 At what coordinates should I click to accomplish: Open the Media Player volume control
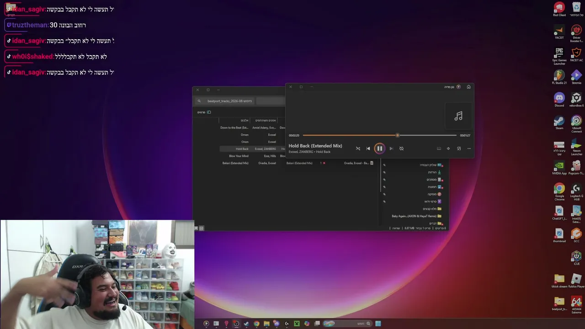tap(448, 149)
